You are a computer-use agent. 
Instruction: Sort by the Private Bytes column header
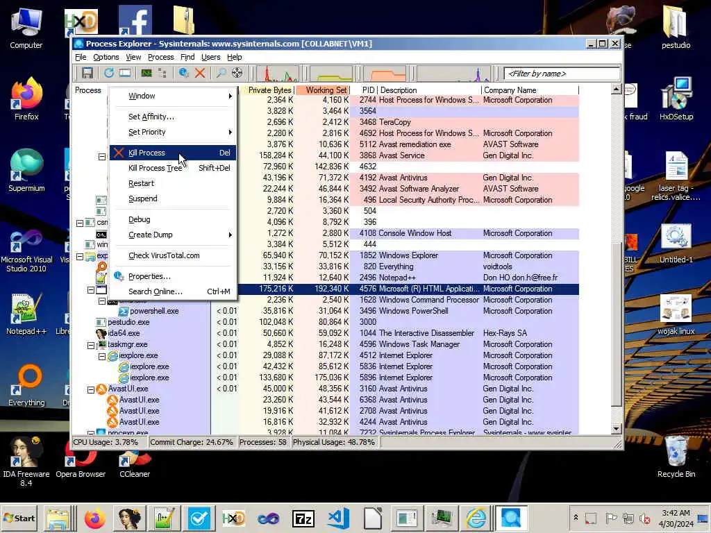267,90
